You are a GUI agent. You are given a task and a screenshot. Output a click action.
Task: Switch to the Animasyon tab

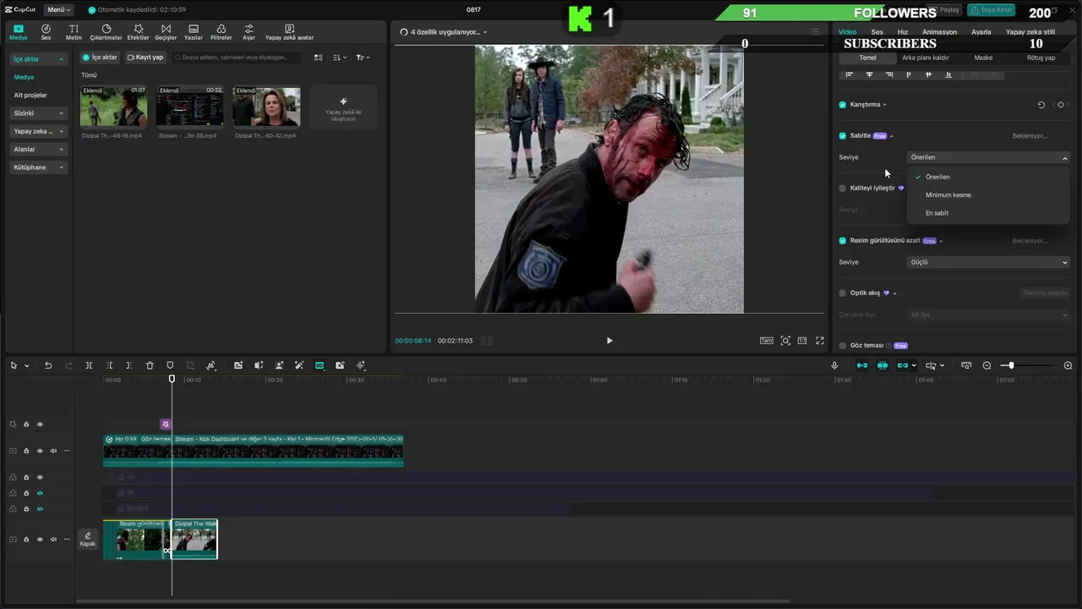click(940, 32)
